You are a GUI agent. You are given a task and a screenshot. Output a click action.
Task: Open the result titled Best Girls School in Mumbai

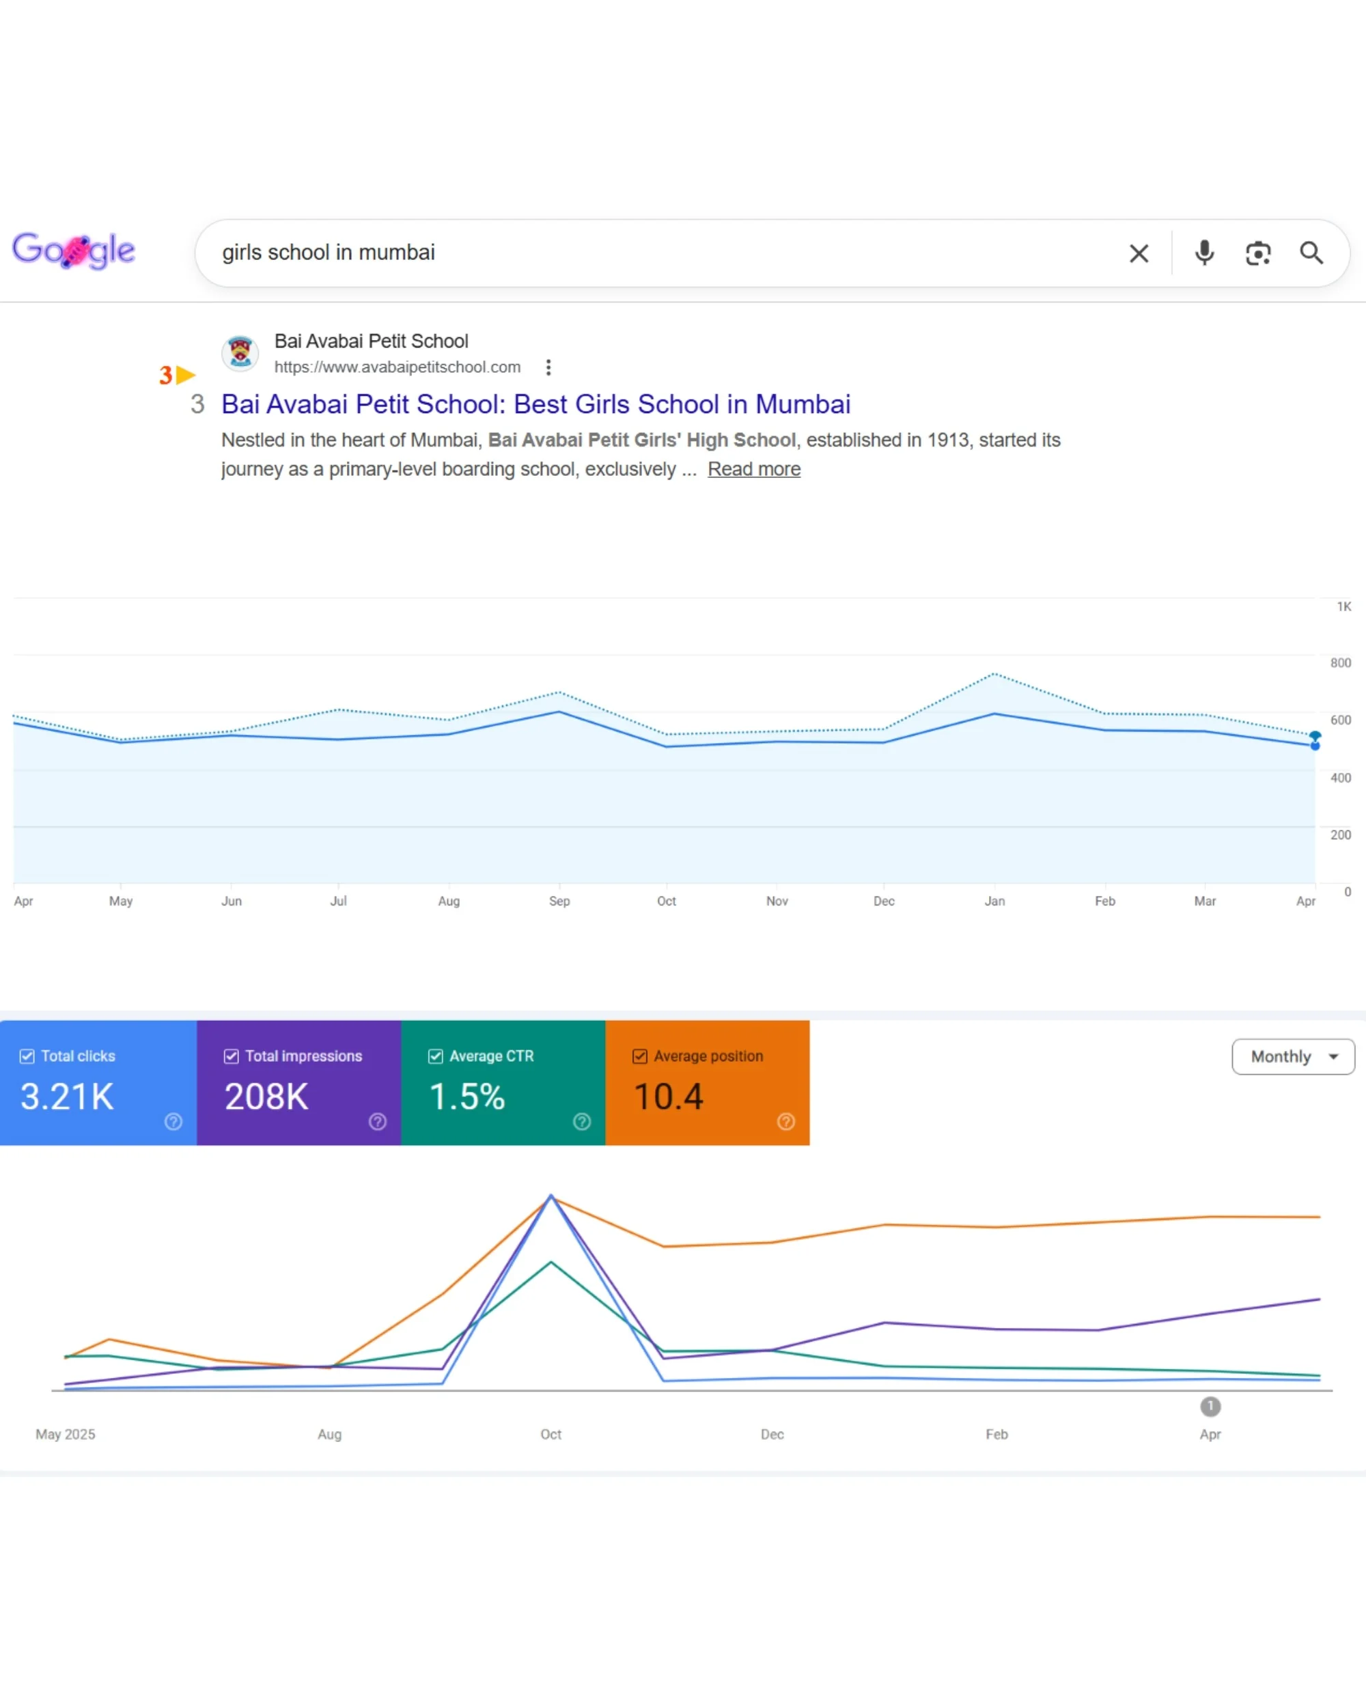click(x=536, y=404)
